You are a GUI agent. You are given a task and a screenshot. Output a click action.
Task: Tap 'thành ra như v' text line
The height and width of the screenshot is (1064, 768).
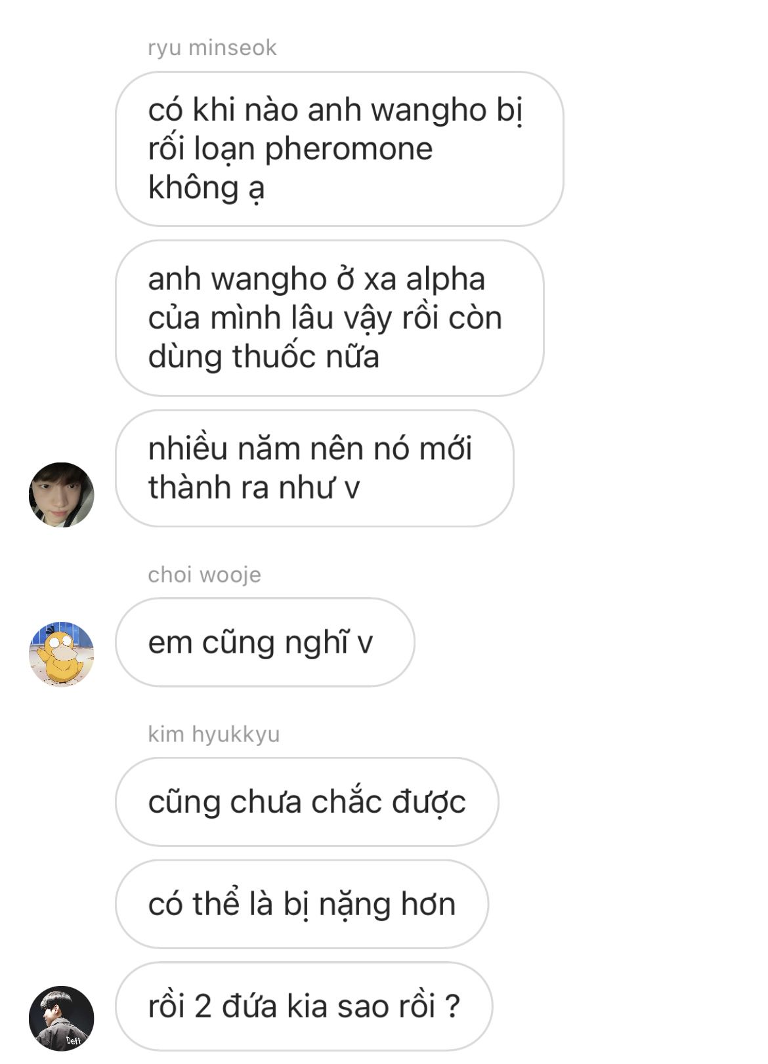[254, 487]
